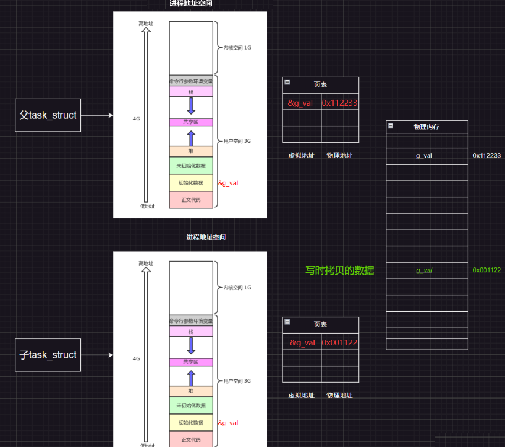Click the white g_val row in 物理内存
Image resolution: width=505 pixels, height=447 pixels.
click(427, 156)
